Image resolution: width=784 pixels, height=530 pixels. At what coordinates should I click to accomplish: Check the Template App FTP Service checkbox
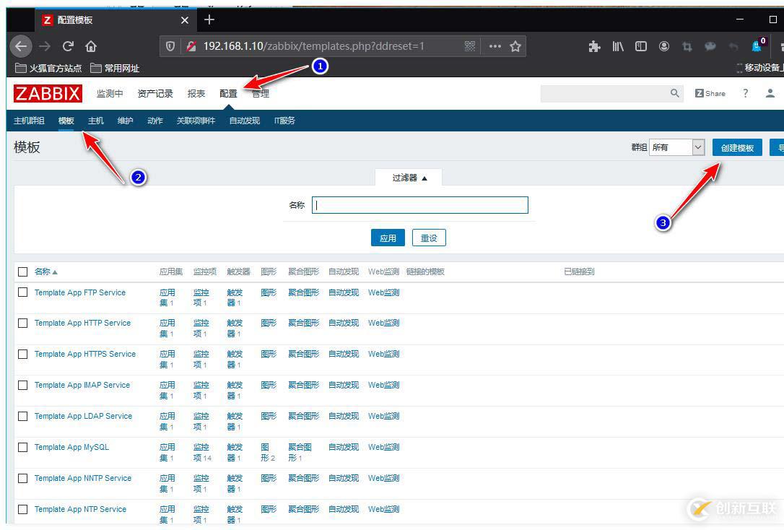click(x=22, y=292)
